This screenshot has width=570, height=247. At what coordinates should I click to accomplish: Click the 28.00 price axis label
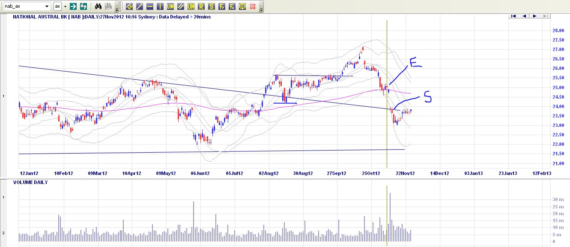(x=558, y=30)
